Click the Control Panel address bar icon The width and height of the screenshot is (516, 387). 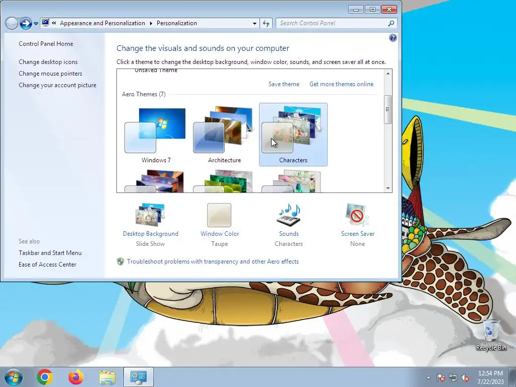point(45,23)
